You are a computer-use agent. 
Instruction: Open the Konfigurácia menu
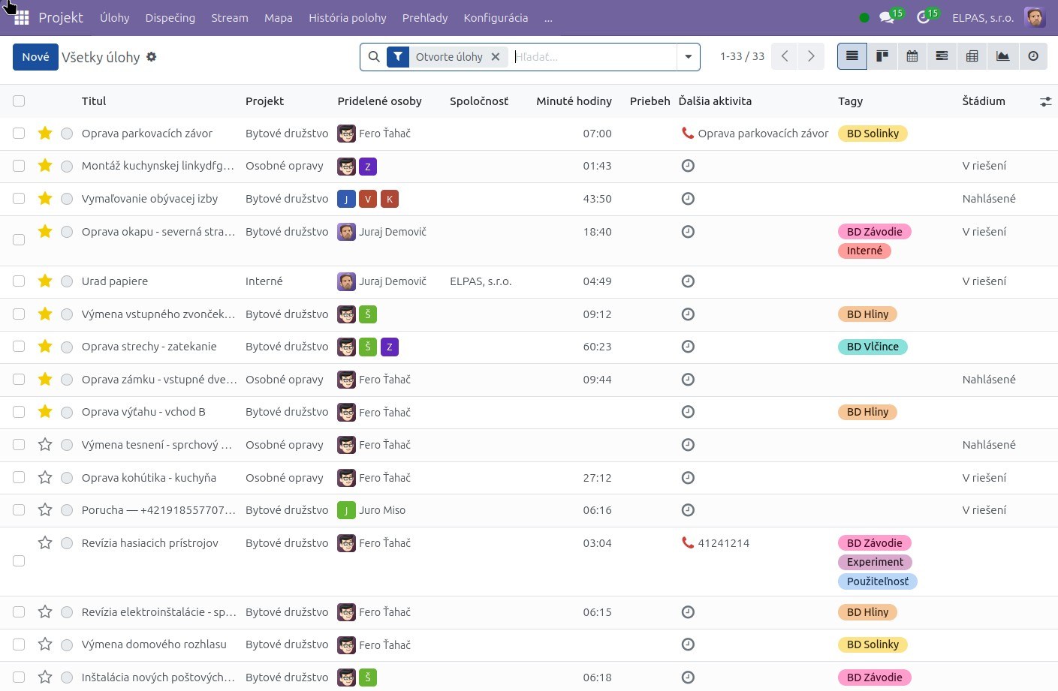[496, 18]
